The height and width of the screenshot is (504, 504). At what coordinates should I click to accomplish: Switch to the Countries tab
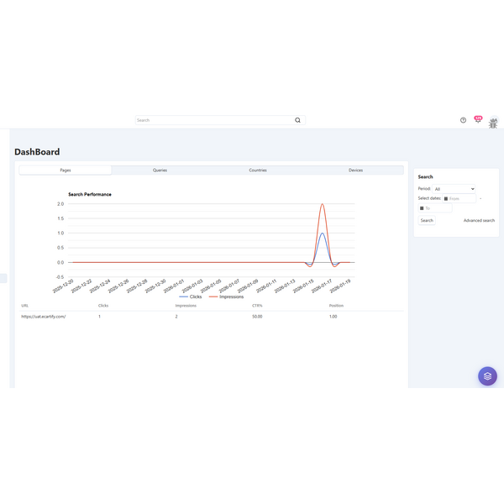click(258, 170)
